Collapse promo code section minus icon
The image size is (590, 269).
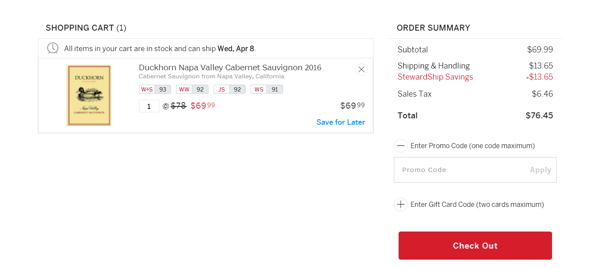[x=401, y=146]
